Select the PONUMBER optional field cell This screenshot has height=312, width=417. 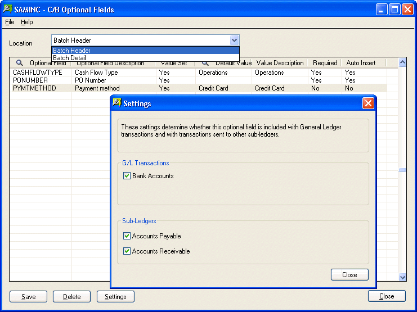tap(41, 80)
